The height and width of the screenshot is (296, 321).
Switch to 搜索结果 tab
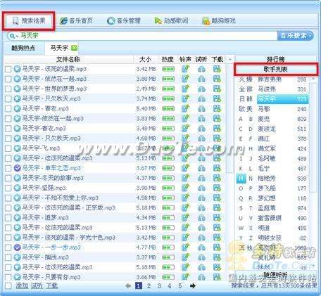[x=29, y=21]
